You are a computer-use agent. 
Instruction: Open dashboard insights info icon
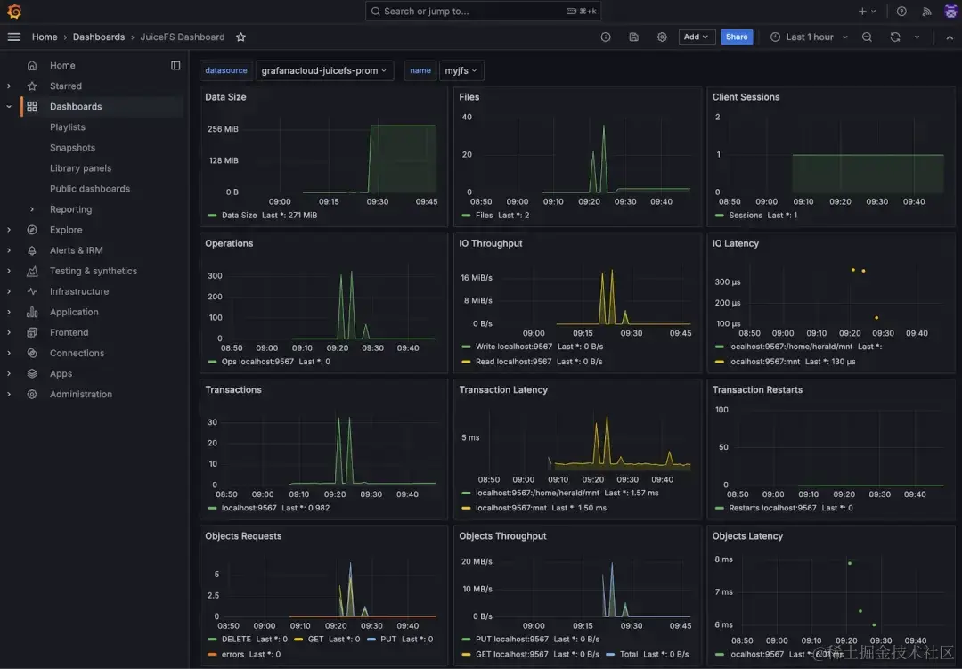click(x=606, y=37)
